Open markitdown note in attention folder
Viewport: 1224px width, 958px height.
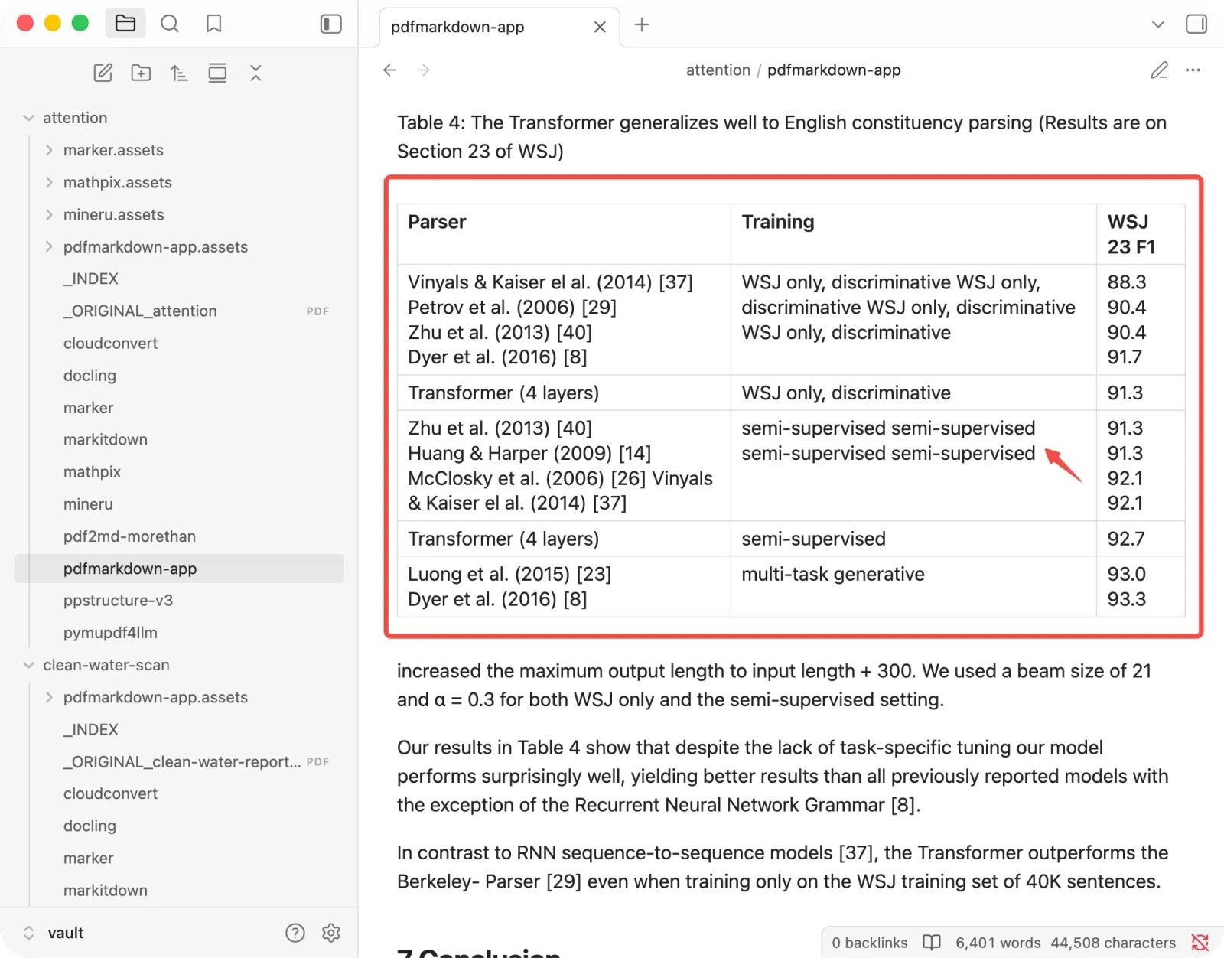coord(179,439)
